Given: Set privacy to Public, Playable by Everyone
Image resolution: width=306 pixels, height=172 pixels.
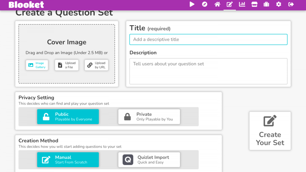Looking at the screenshot, I should point(68,117).
